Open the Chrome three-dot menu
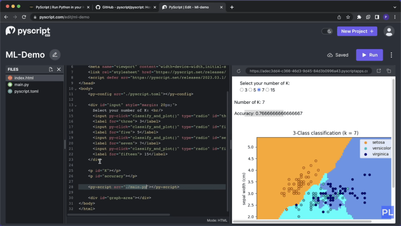 (395, 17)
